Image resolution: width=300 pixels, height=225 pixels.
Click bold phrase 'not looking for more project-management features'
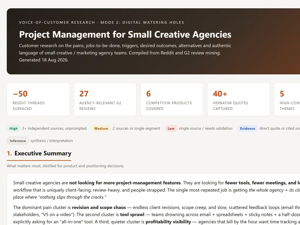(125, 183)
